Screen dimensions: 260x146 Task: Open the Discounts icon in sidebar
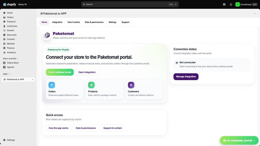[x=4, y=35]
